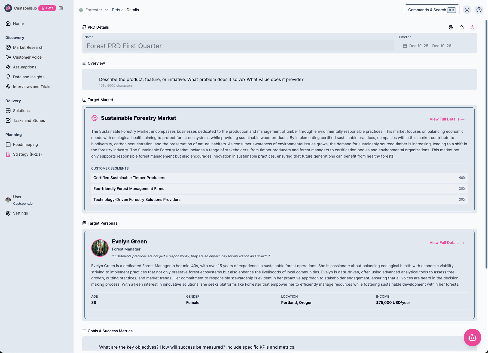Screen dimensions: 488x353
Task: Open Strategy (PRDs) in the sidebar
Action: point(27,154)
